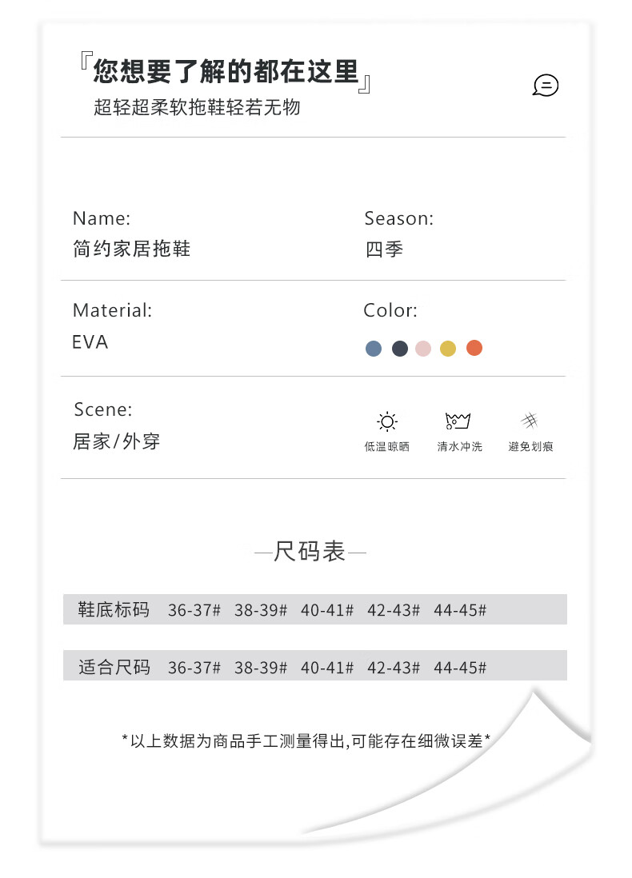Click the avoid scratches icon
632x878 pixels.
click(530, 420)
